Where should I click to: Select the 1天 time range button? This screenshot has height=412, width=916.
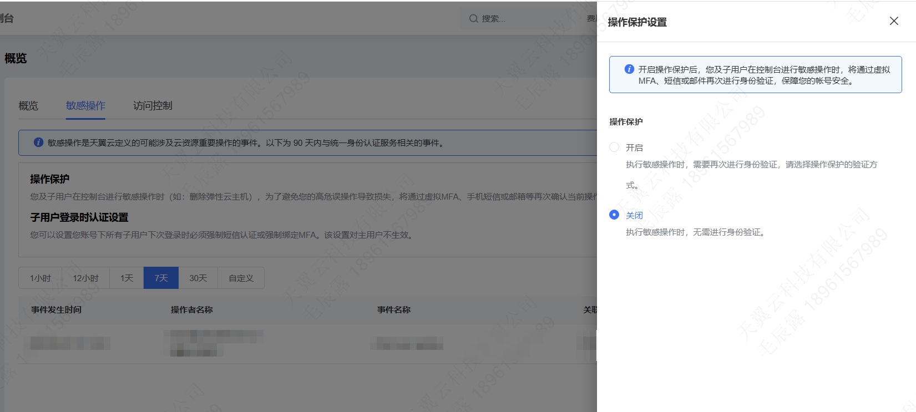click(x=126, y=278)
